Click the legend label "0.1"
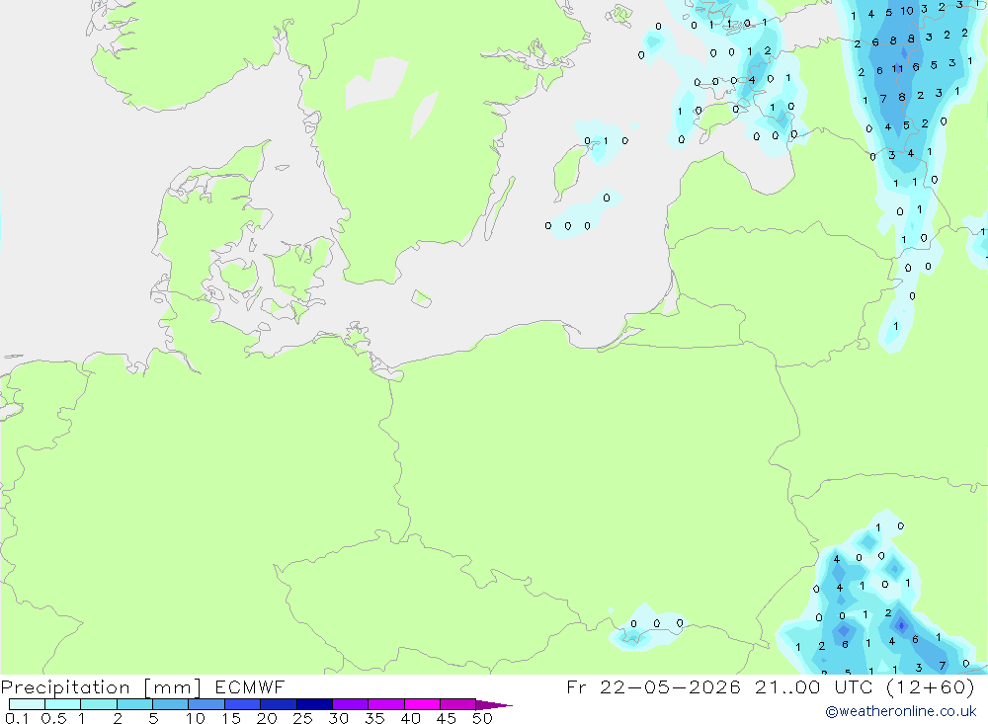 click(17, 718)
